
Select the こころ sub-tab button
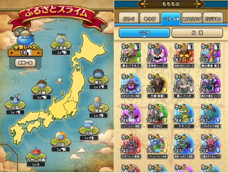pyautogui.click(x=144, y=33)
